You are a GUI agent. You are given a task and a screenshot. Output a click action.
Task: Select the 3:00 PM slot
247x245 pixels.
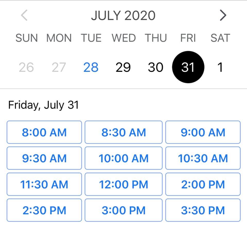click(x=123, y=210)
